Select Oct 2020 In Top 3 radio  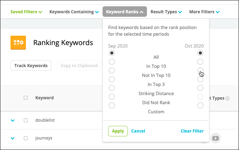pyautogui.click(x=200, y=79)
